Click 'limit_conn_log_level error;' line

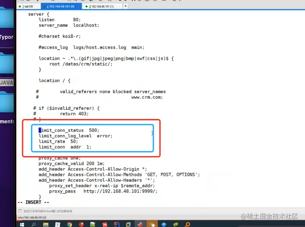point(76,136)
